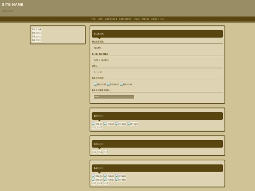255x191 pixels.
Task: Jump to section 03 from the sidebar
Action: coord(36,36)
